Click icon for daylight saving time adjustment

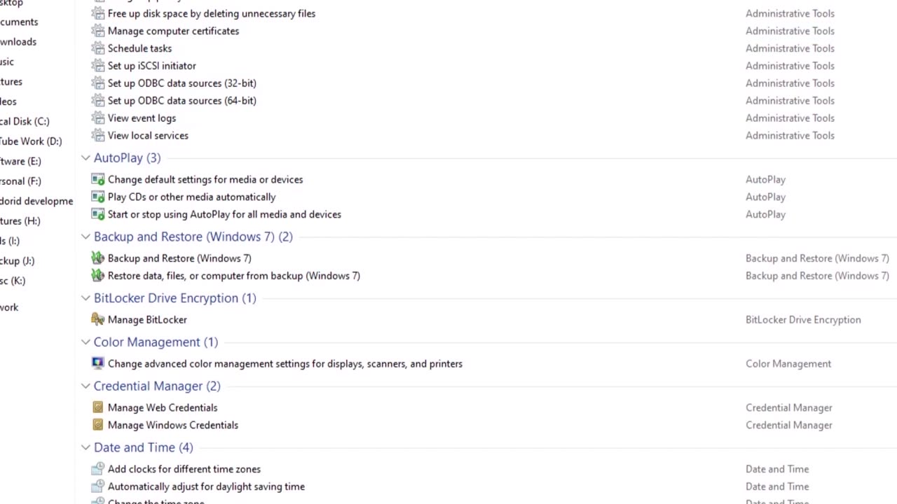(x=98, y=486)
